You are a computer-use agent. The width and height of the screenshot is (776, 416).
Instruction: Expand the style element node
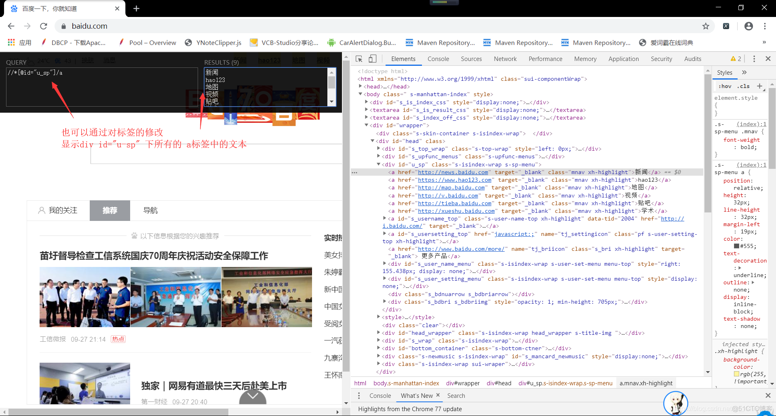coord(379,317)
